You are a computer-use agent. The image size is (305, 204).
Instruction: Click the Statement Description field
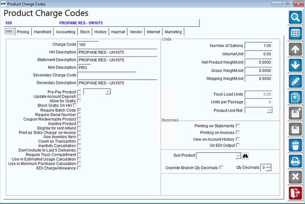pyautogui.click(x=117, y=60)
